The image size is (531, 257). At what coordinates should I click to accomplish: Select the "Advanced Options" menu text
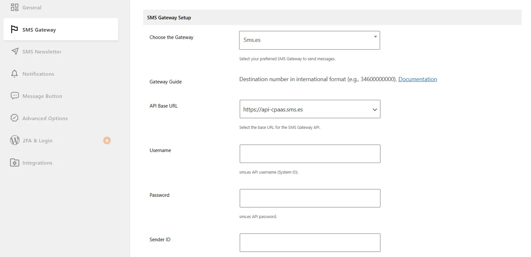coord(45,119)
